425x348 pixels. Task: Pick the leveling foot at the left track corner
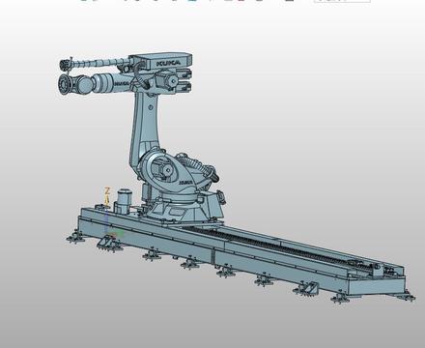[75, 238]
